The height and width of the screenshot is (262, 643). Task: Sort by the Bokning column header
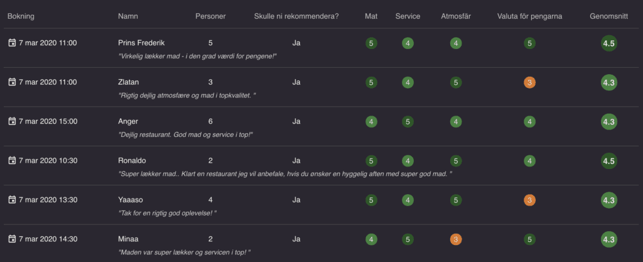tap(21, 16)
